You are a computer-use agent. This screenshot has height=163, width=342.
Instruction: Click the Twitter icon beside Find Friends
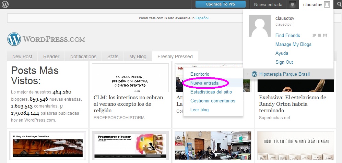click(x=314, y=36)
